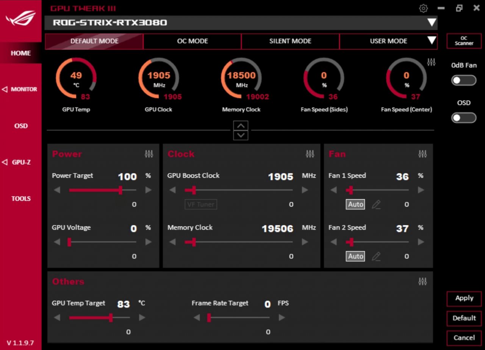The width and height of the screenshot is (485, 350).
Task: Adjust the GPU Boost Clock slider handle
Action: [194, 190]
